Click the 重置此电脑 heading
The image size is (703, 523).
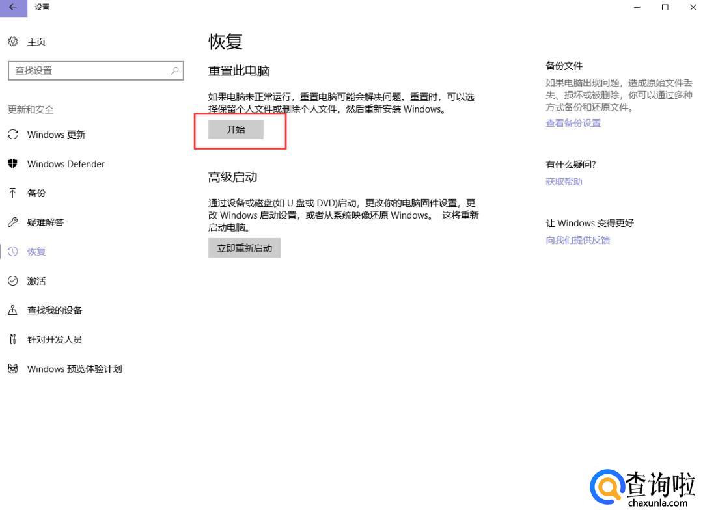coord(238,71)
